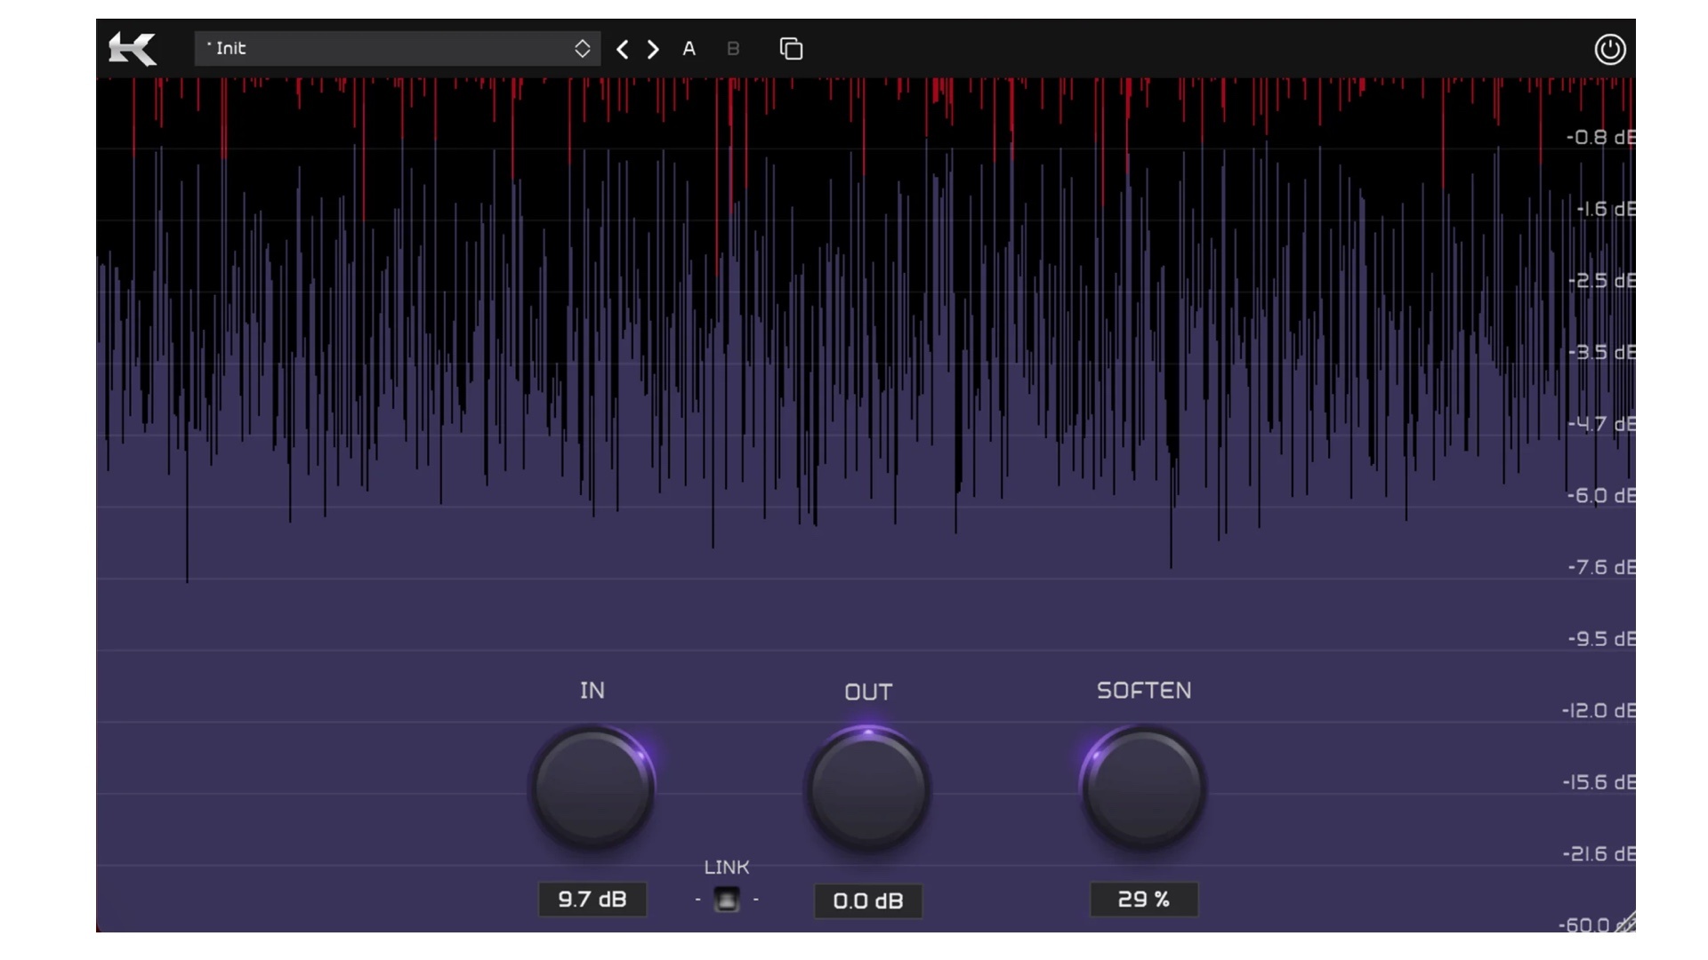
Task: Click the window resize handle corner
Action: (x=1626, y=924)
